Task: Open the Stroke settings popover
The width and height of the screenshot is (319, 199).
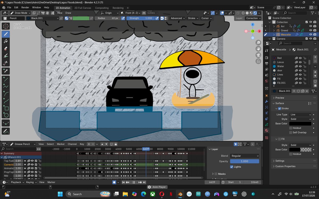Action: tap(193, 18)
